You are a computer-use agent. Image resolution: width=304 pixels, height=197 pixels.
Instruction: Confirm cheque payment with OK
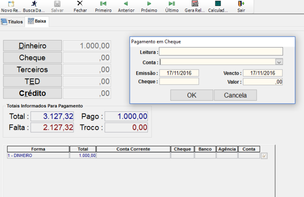click(191, 95)
